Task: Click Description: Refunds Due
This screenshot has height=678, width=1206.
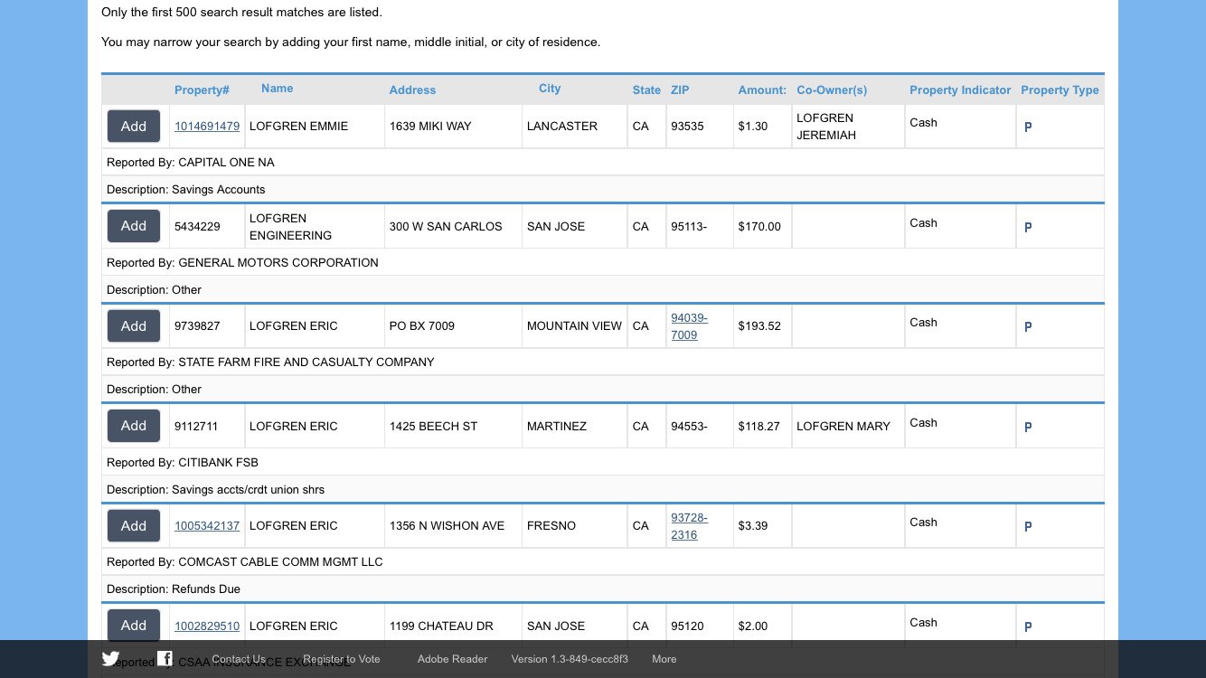Action: click(174, 589)
